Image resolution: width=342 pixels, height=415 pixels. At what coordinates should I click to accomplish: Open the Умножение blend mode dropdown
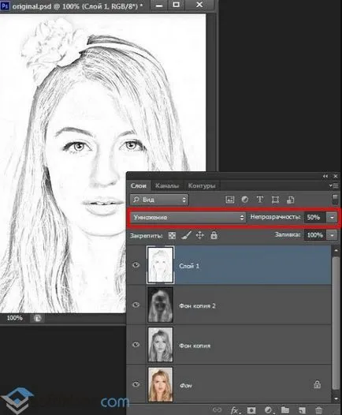pyautogui.click(x=188, y=217)
